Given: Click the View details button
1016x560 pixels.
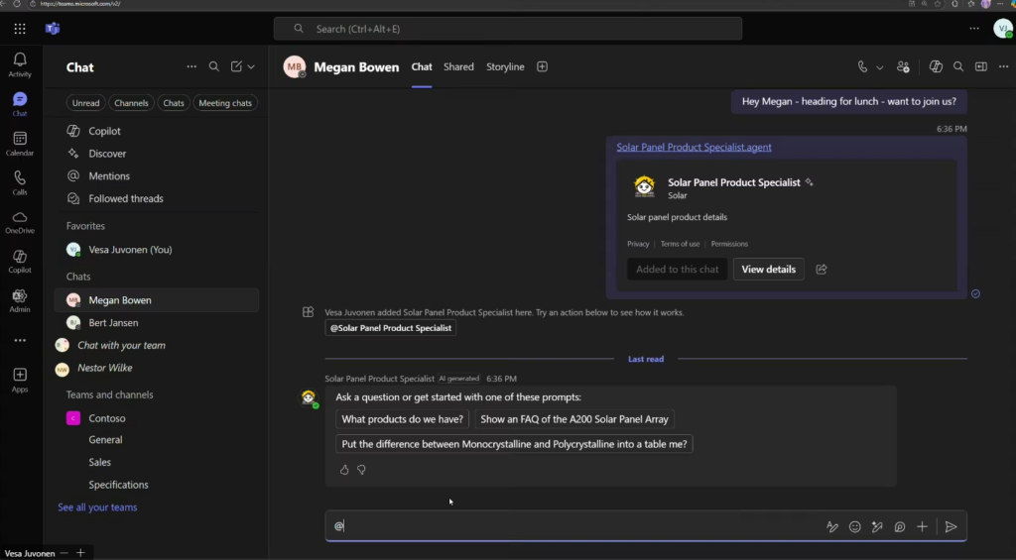Looking at the screenshot, I should [x=768, y=270].
